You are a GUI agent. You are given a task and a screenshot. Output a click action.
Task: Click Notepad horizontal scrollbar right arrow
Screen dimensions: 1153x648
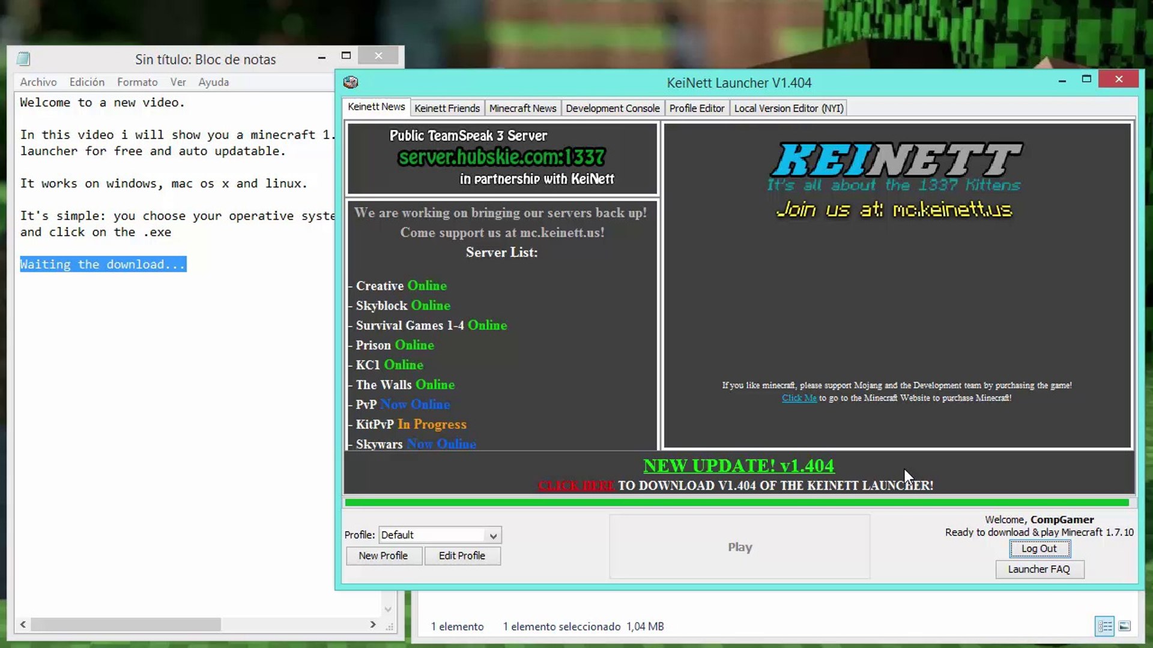point(373,625)
